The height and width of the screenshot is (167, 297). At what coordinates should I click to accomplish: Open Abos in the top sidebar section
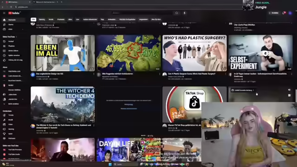point(13,29)
